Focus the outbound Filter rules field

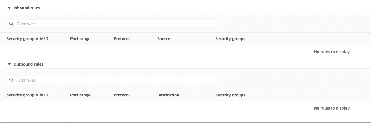(116, 80)
